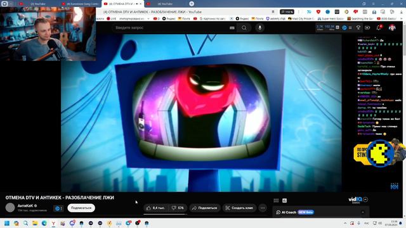Open more actions three-dot menu under the video

[263, 208]
